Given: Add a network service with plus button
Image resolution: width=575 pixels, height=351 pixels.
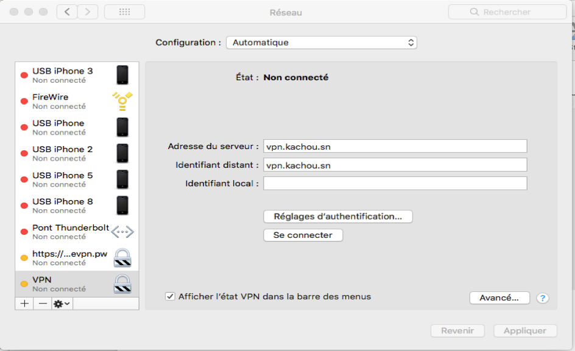Looking at the screenshot, I should 24,304.
